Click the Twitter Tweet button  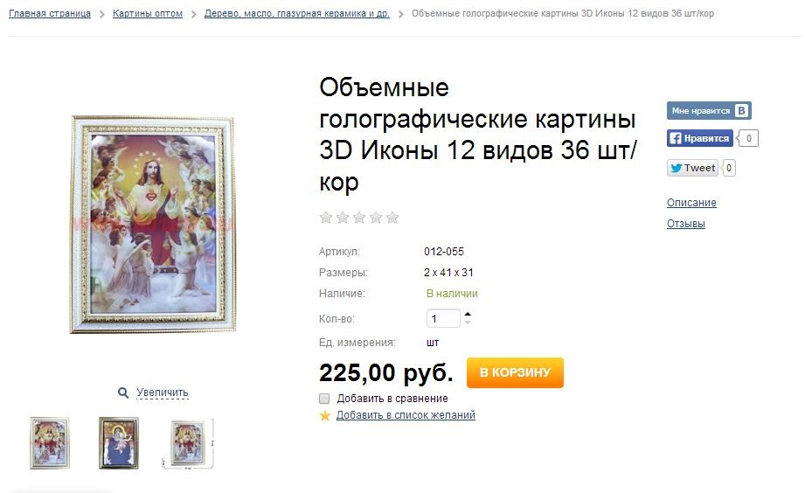(692, 168)
